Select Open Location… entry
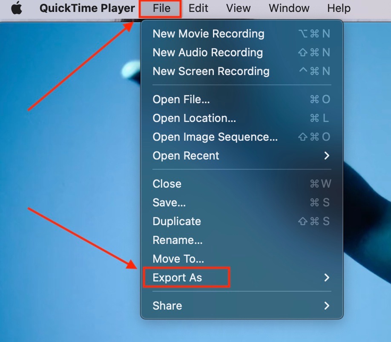Screen dimensions: 391x342 [241, 118]
